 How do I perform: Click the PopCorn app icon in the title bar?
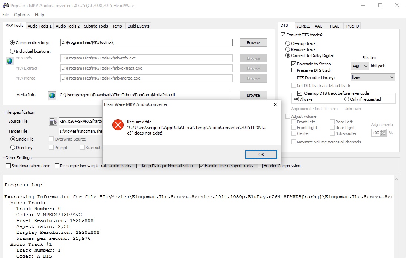pos(5,5)
